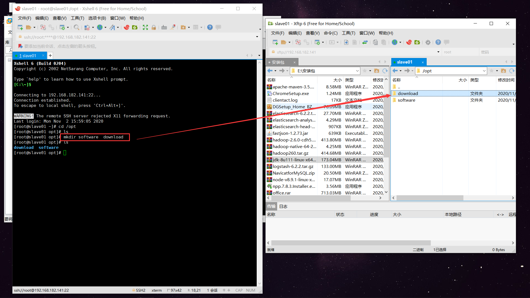
Task: Click the gear options icon in Xftp toolbar
Action: [428, 42]
